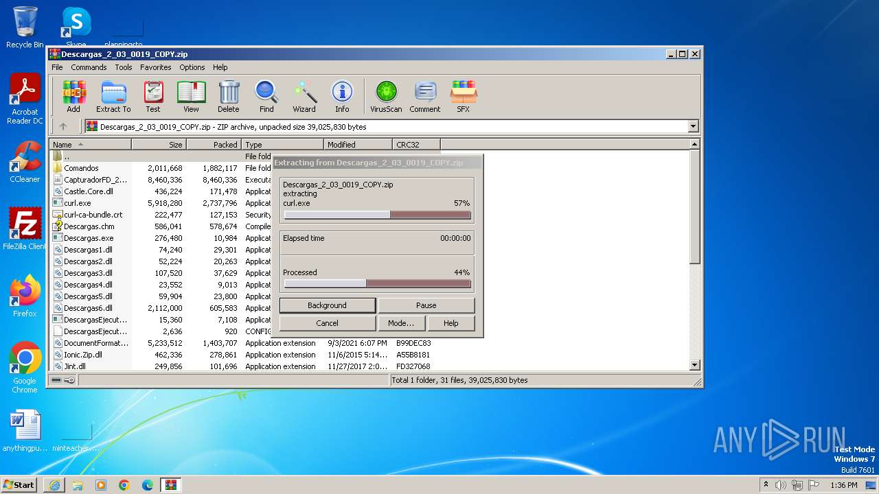Open Acrobat Reader DC desktop icon

25,99
